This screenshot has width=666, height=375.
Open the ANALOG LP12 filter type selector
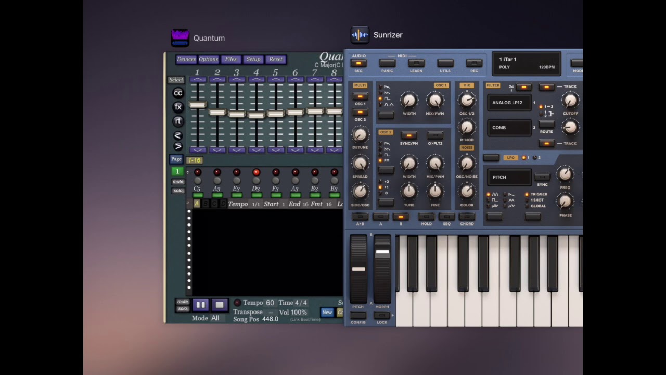tap(509, 103)
